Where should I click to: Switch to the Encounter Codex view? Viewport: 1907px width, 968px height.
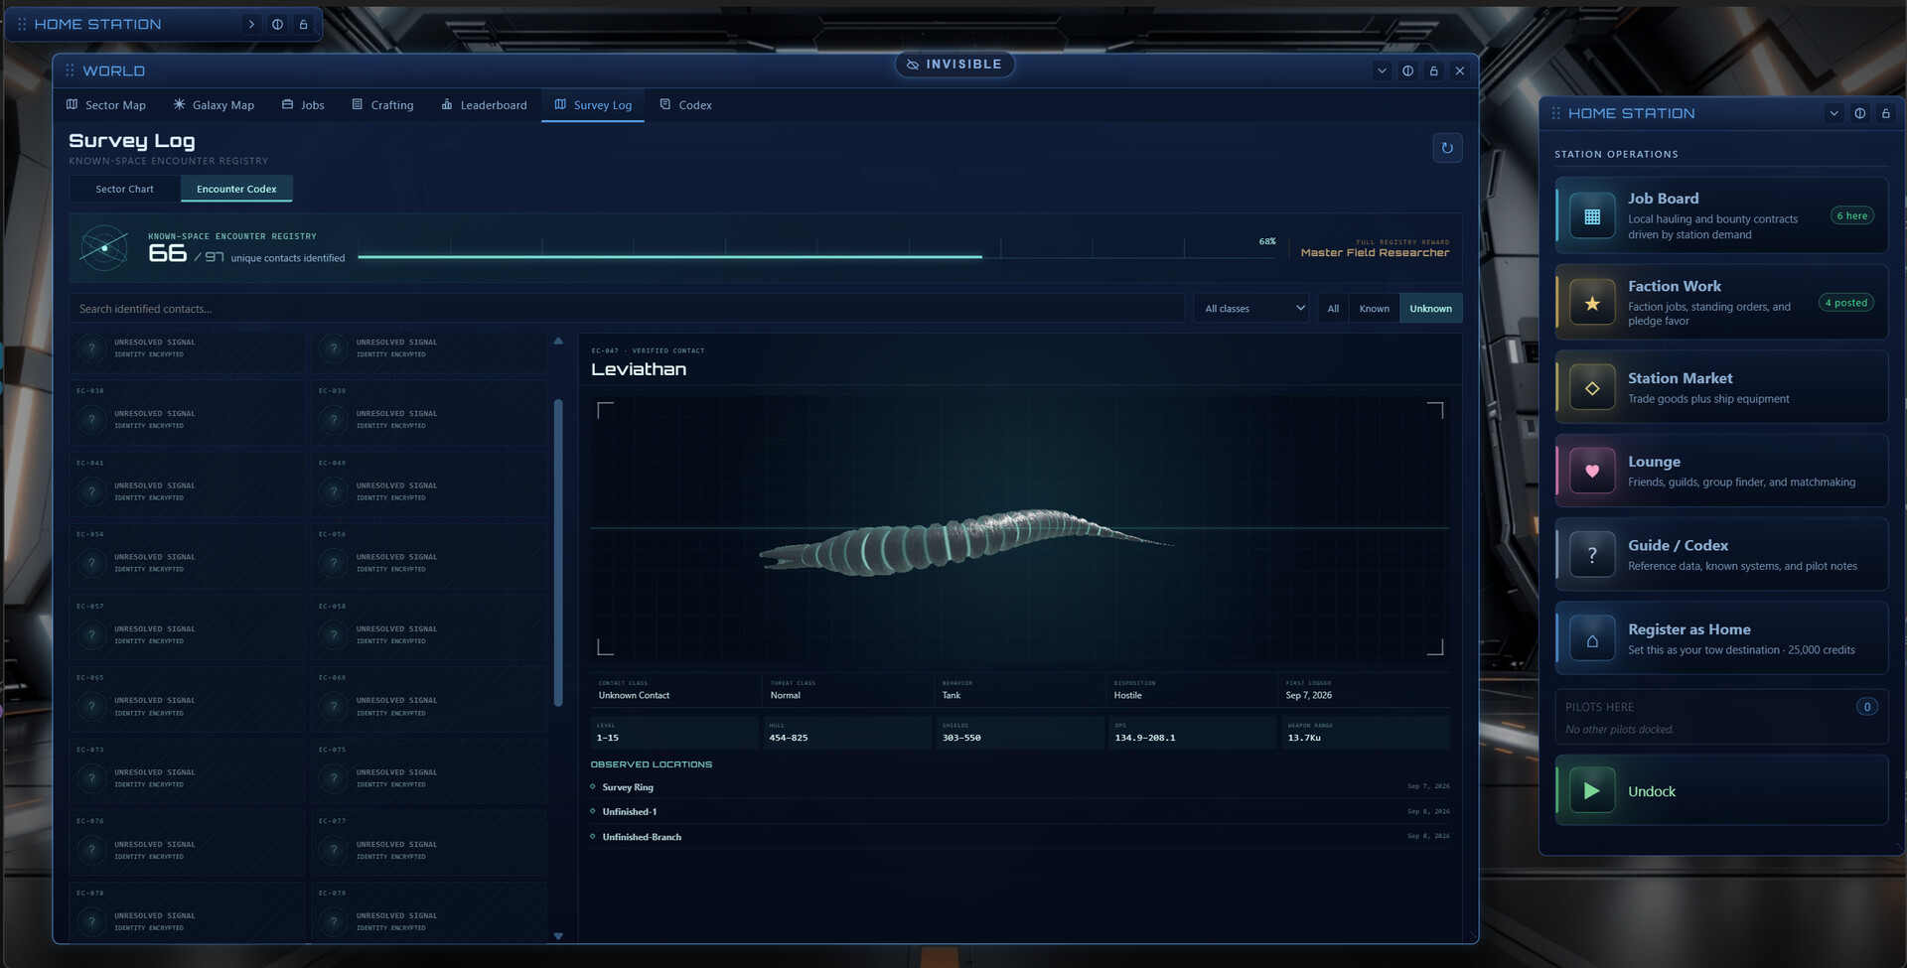(236, 189)
